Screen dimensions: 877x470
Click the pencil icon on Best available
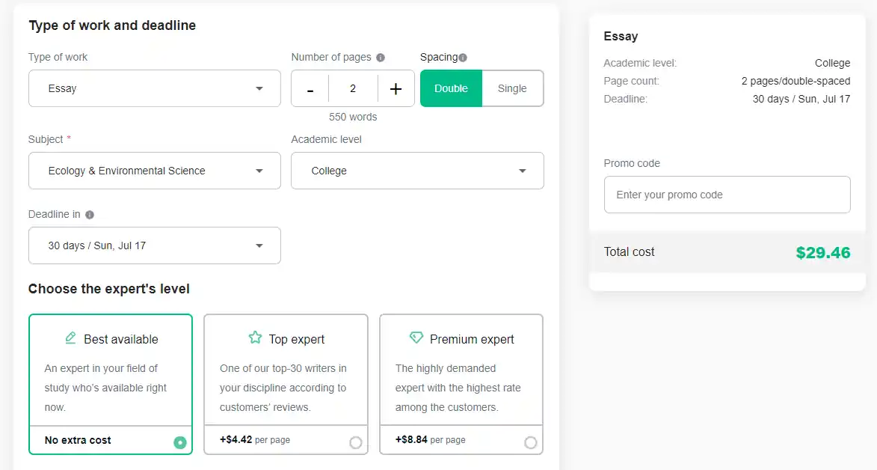click(70, 338)
